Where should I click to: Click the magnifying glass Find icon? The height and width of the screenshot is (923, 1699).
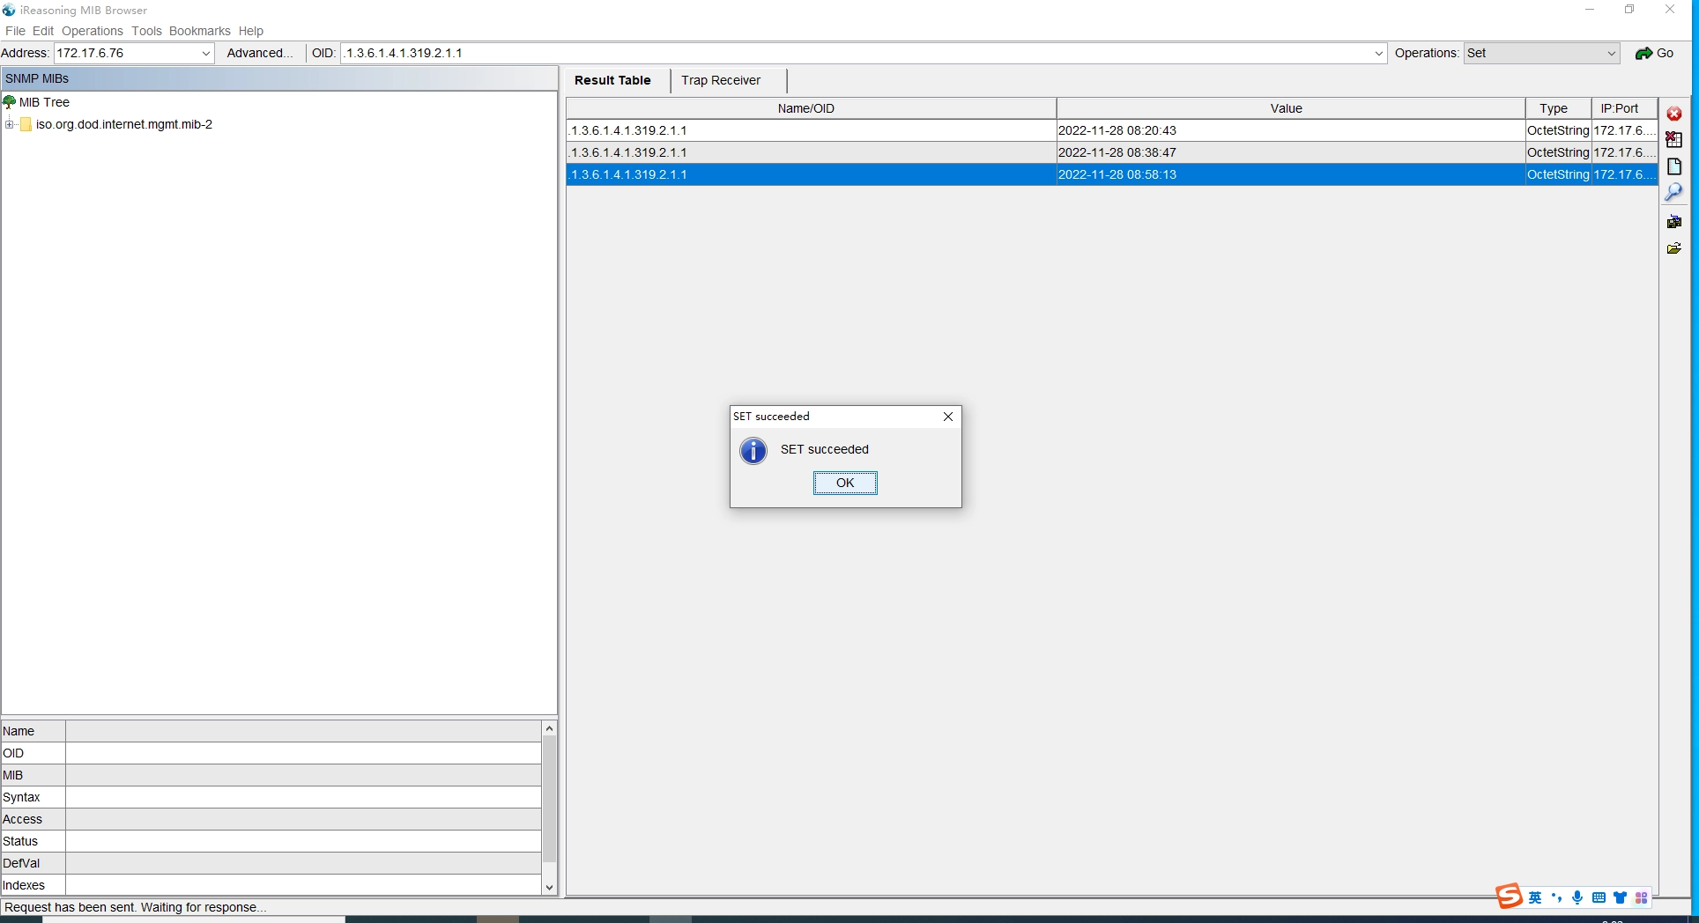[1674, 192]
